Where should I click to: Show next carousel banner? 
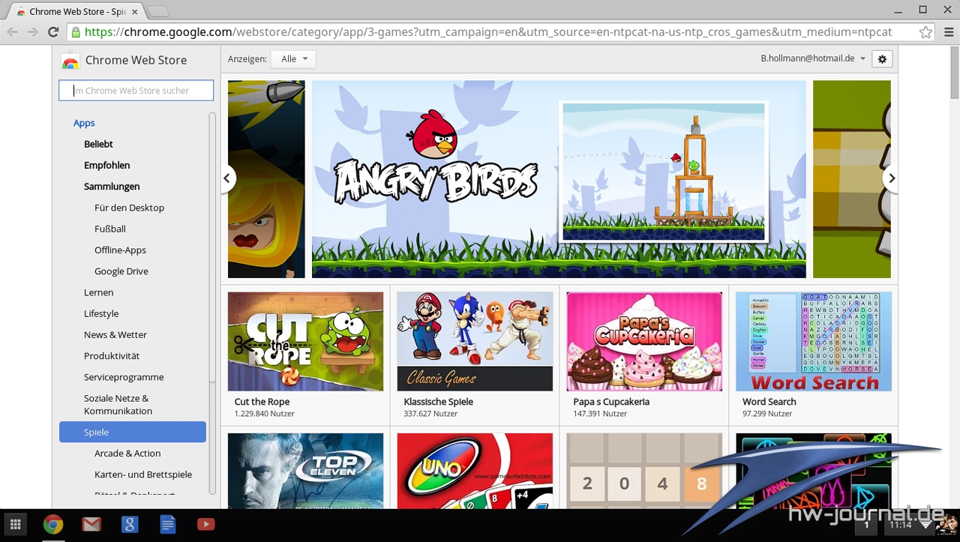[891, 178]
